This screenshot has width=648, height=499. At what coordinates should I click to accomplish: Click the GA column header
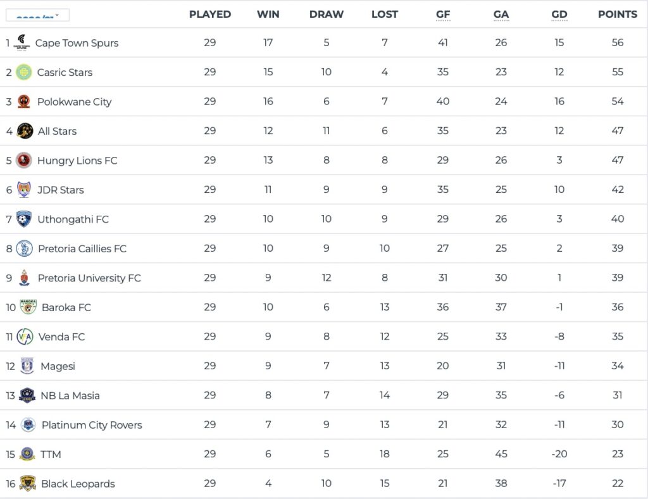click(x=501, y=14)
